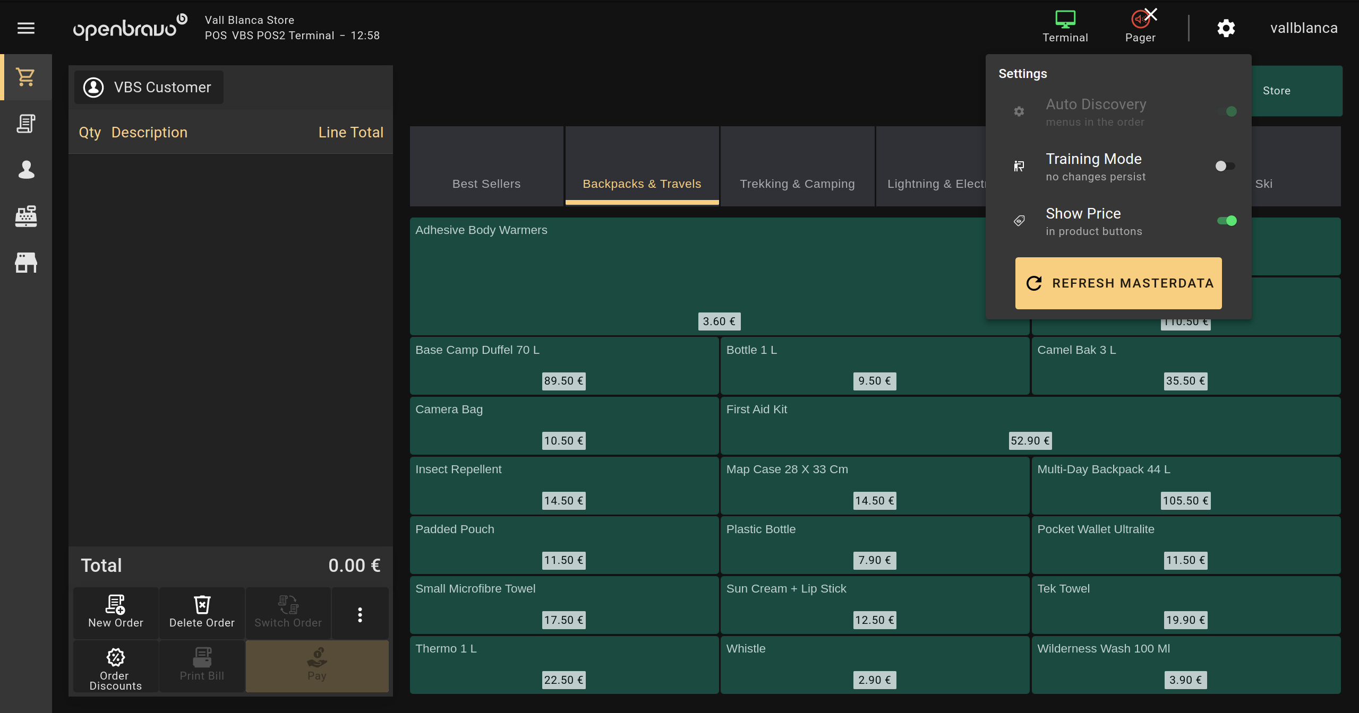Toggle the Auto Discovery switch
The image size is (1359, 713).
click(x=1227, y=111)
